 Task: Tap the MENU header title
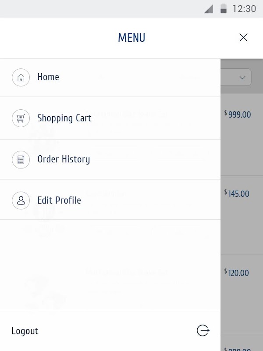tap(131, 38)
